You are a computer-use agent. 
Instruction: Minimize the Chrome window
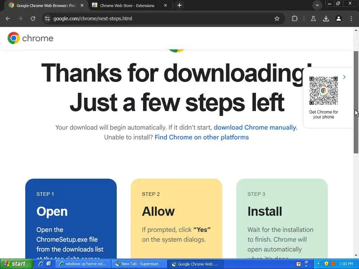coord(330,4)
